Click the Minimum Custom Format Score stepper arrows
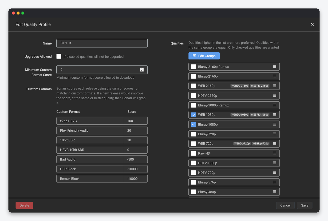 pyautogui.click(x=142, y=70)
